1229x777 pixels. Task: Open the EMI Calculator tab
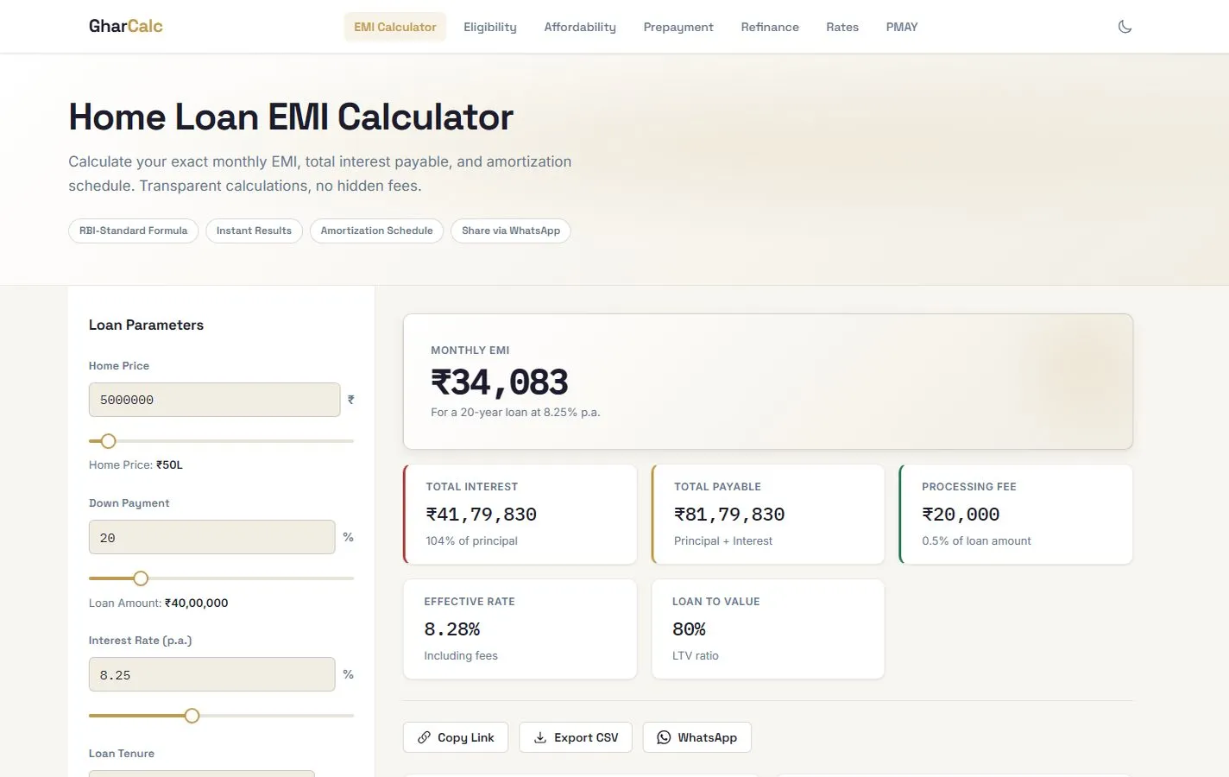(x=395, y=27)
